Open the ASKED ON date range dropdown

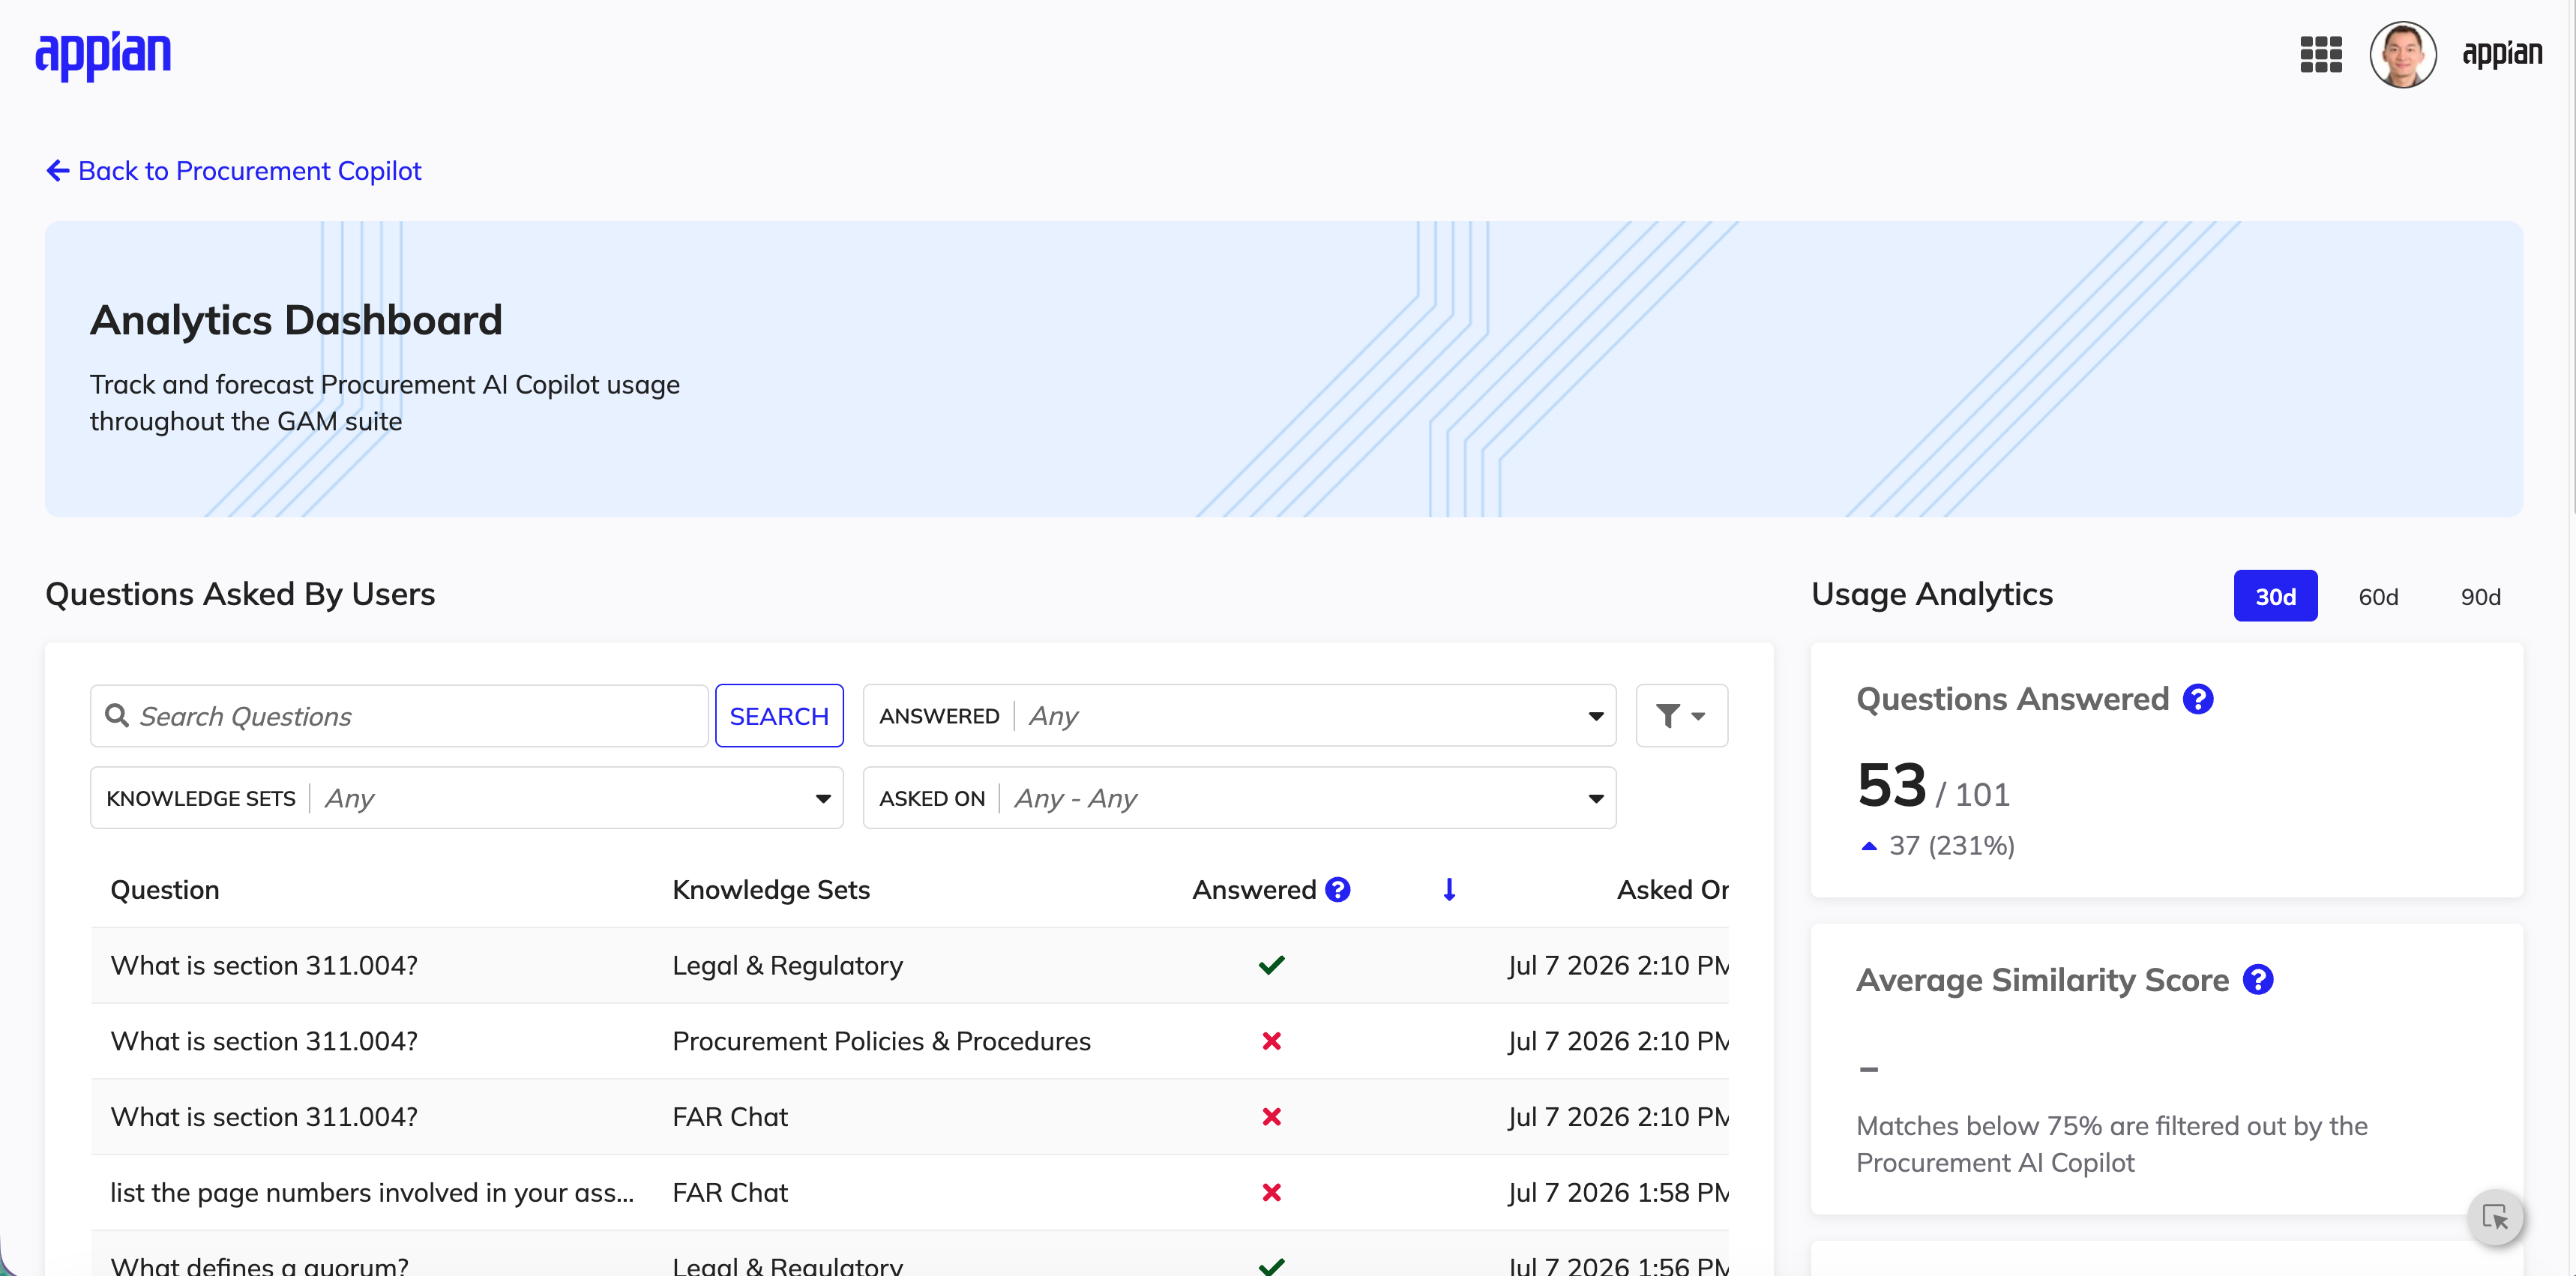point(1239,798)
